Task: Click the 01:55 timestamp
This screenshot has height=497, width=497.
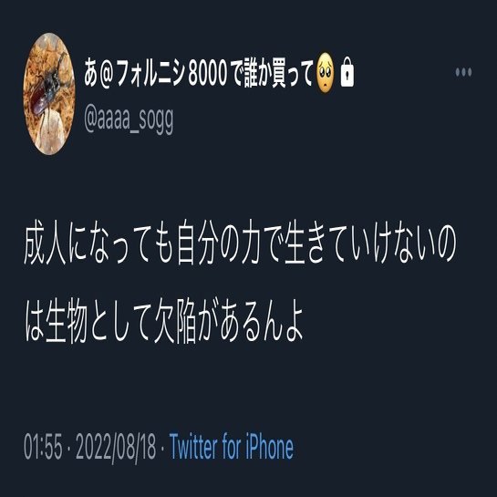Action: pos(43,447)
